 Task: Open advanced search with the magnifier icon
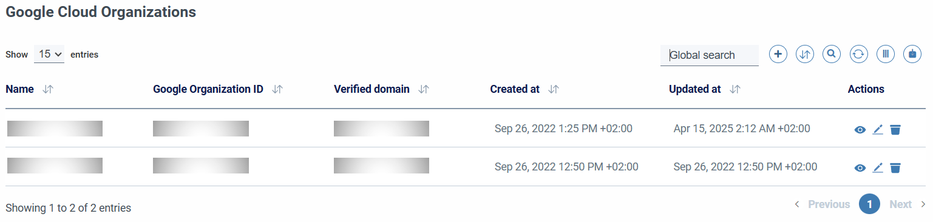[x=832, y=54]
